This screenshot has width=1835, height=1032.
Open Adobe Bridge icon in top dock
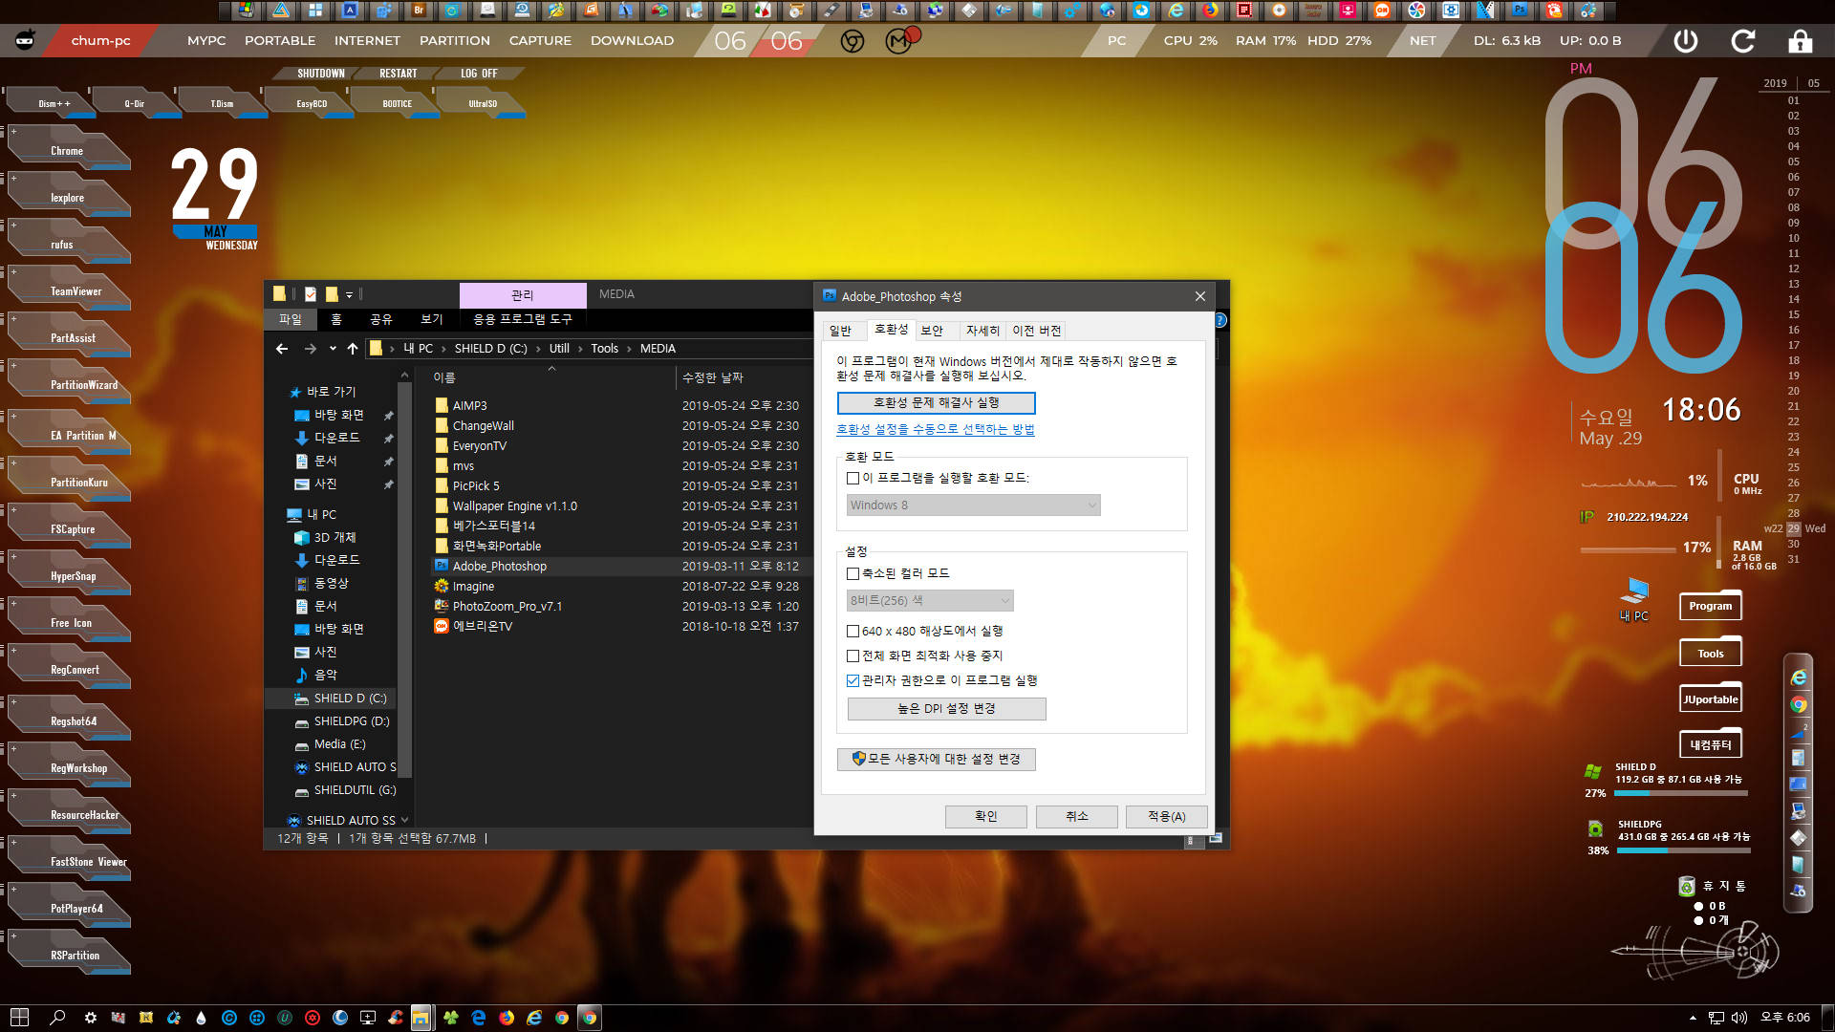click(419, 11)
